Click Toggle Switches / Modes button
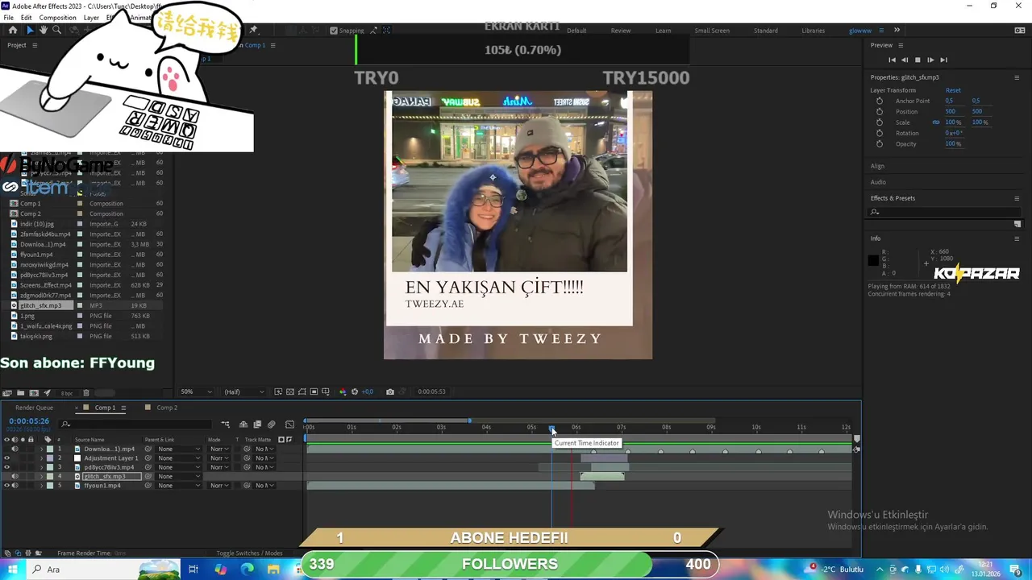 (x=249, y=553)
